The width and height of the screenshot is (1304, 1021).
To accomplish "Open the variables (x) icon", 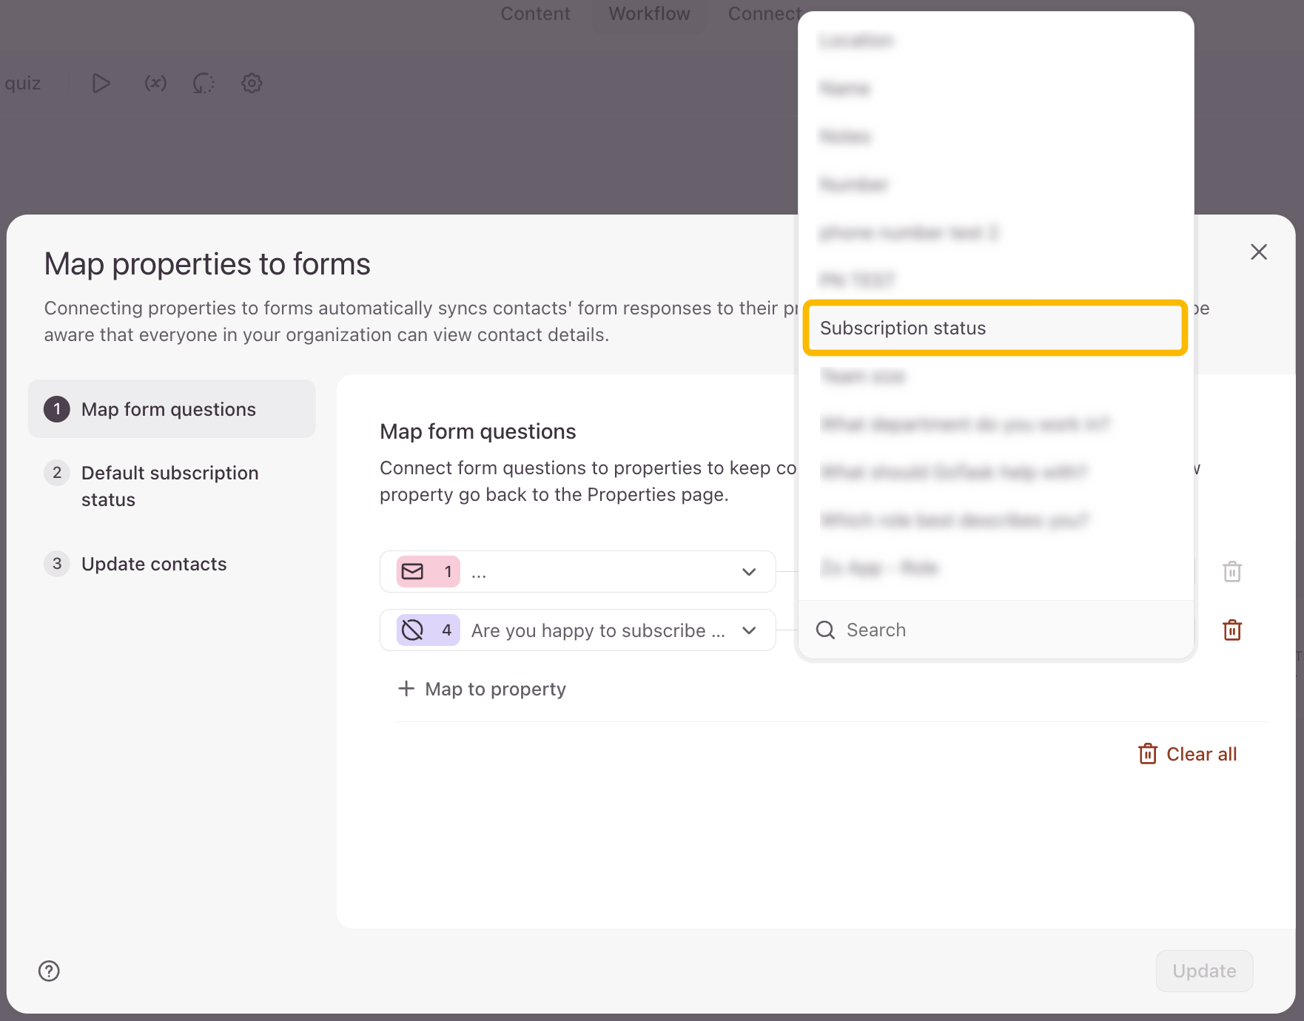I will click(x=155, y=84).
